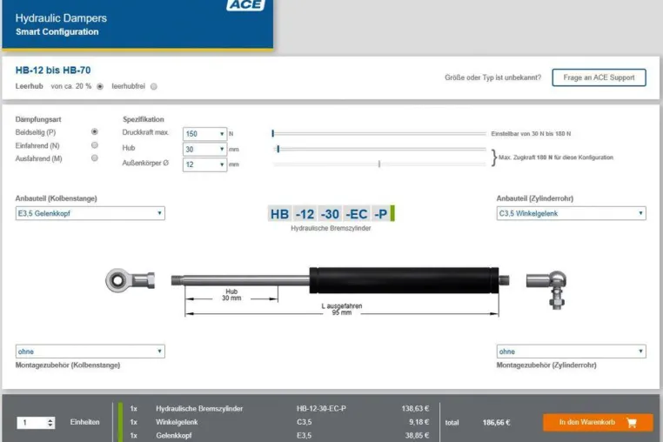663x442 pixels.
Task: Click total amount 186,66 €
Action: pyautogui.click(x=497, y=423)
